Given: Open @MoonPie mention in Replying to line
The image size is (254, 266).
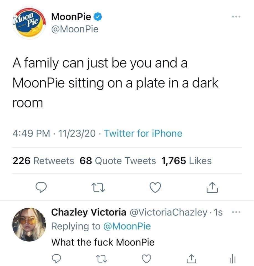Looking at the screenshot, I should point(127,226).
